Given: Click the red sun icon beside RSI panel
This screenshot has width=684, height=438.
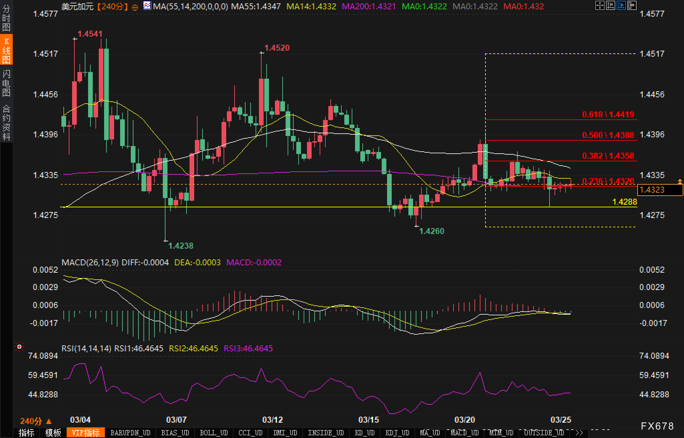Looking at the screenshot, I should point(19,347).
